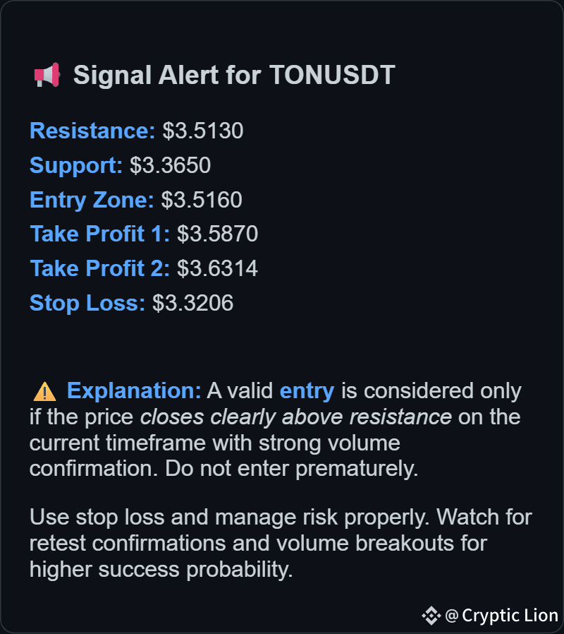This screenshot has height=634, width=564.
Task: Click the Stop Loss label
Action: tap(87, 304)
